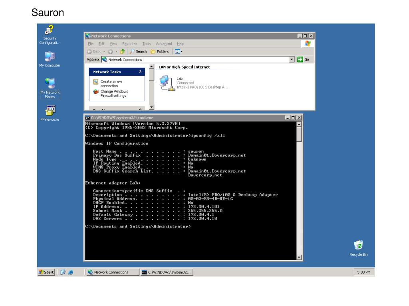Select the My Computer desktop icon
Viewport: 409px width, 306px height.
pyautogui.click(x=50, y=59)
